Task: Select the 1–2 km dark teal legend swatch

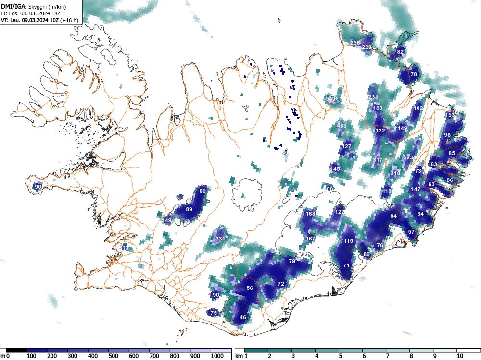Action: coord(256,350)
